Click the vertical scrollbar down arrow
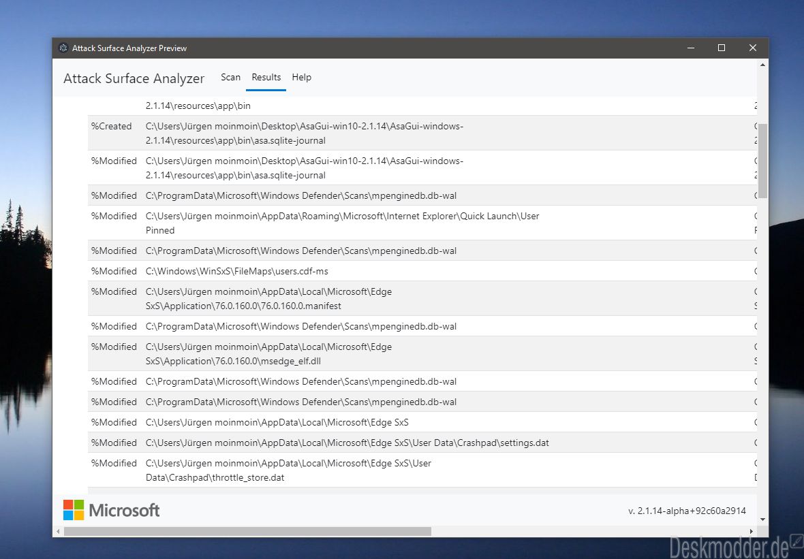 click(762, 520)
